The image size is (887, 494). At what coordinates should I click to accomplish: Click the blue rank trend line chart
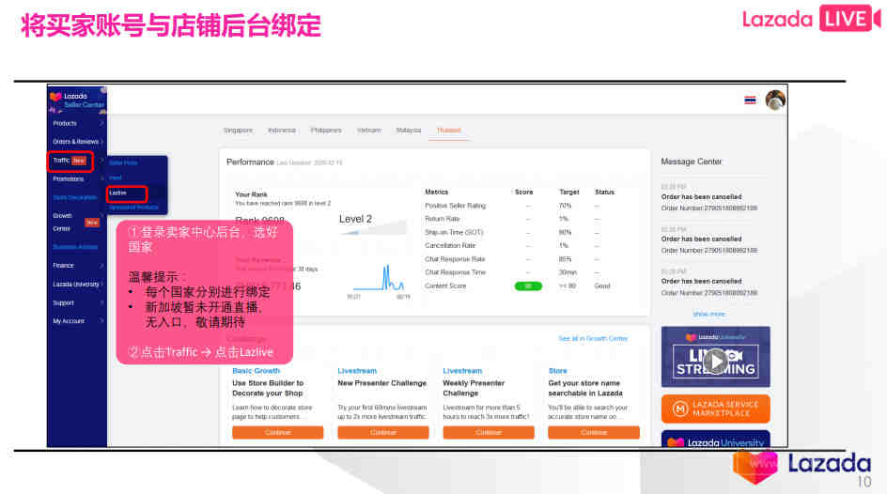coord(379,278)
